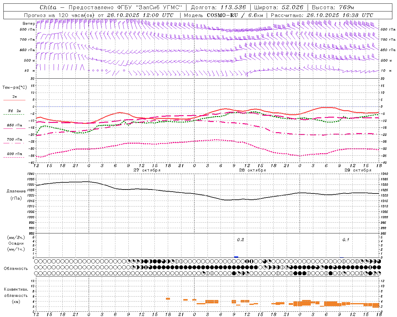This screenshot has height=317, width=397.
Task: Click the "Давление" pressure panel label
Action: click(16, 191)
